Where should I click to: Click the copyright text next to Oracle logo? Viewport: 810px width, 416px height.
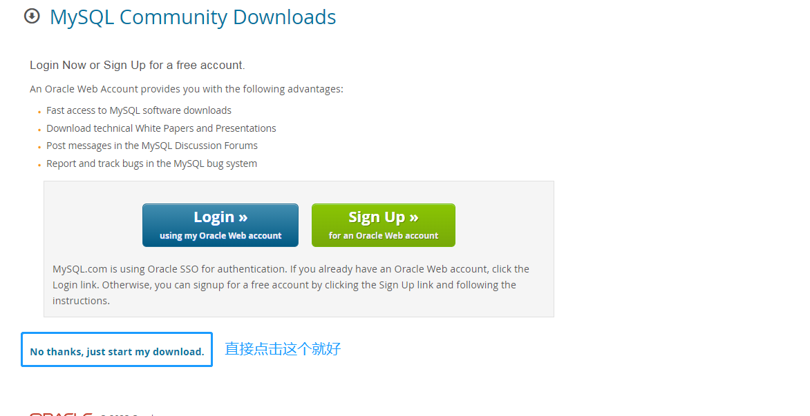tap(128, 415)
